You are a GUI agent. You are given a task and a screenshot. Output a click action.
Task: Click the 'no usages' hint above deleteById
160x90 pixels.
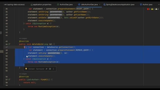pos(23,38)
